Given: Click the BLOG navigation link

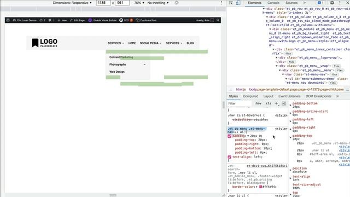Looking at the screenshot, I should click(x=190, y=43).
